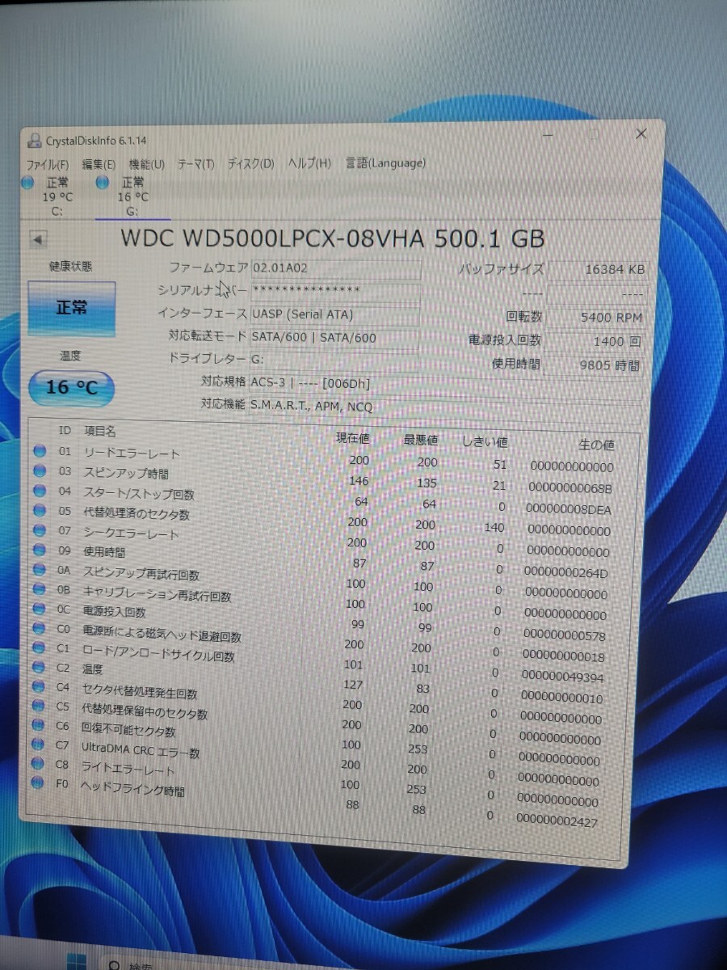Click the power-on hours 9805 時間
727x970 pixels.
[595, 365]
